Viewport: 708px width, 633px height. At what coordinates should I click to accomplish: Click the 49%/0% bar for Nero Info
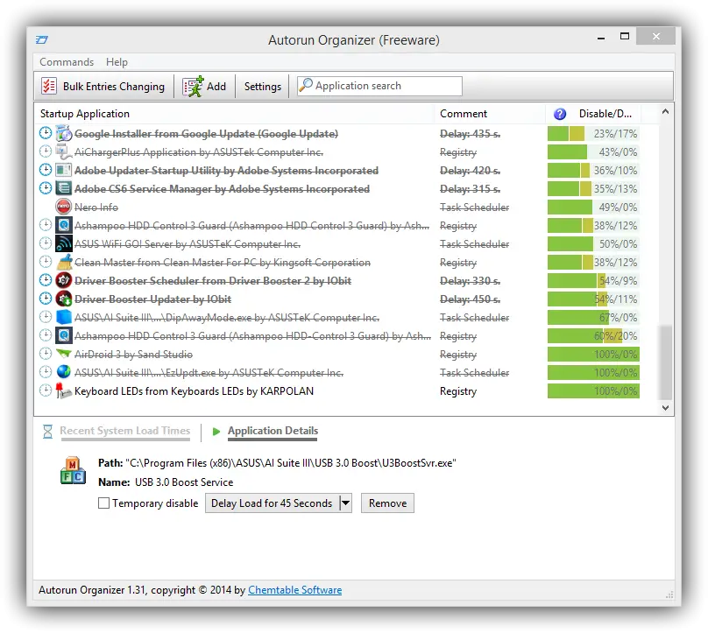(x=593, y=207)
